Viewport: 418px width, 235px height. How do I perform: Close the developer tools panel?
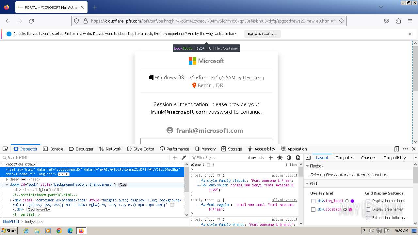[x=414, y=149]
